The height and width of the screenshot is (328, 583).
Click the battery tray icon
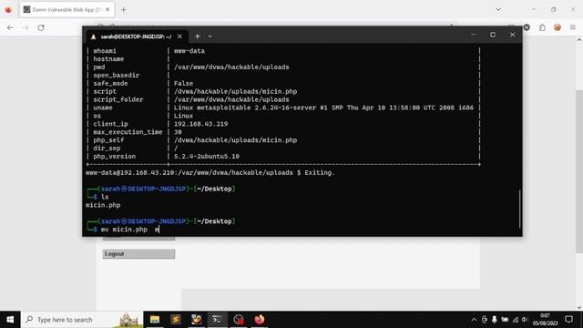[505, 320]
